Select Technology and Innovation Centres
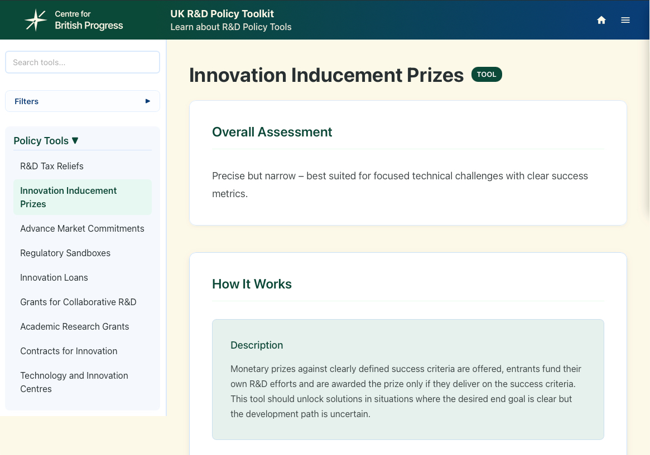The width and height of the screenshot is (650, 455). pos(74,382)
